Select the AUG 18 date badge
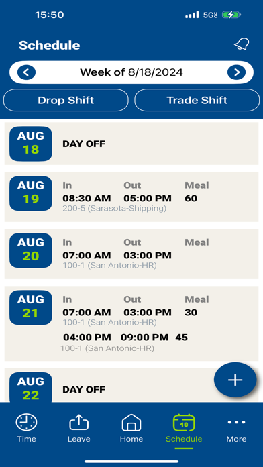 click(x=31, y=144)
